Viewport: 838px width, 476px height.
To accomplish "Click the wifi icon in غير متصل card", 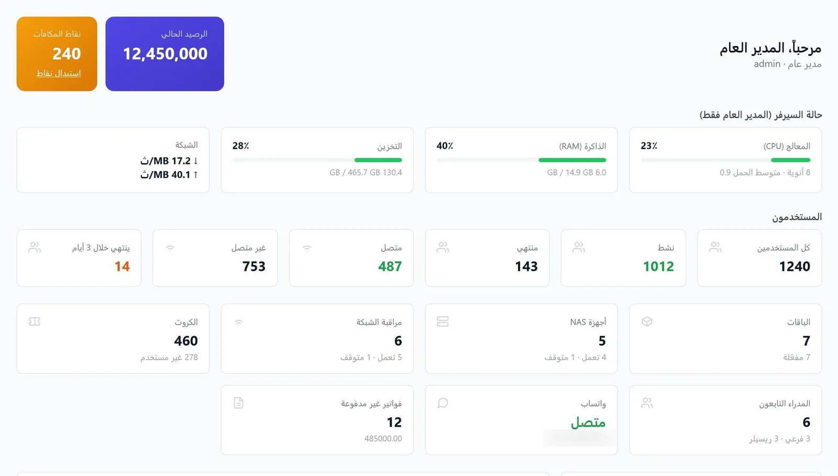I will (170, 248).
